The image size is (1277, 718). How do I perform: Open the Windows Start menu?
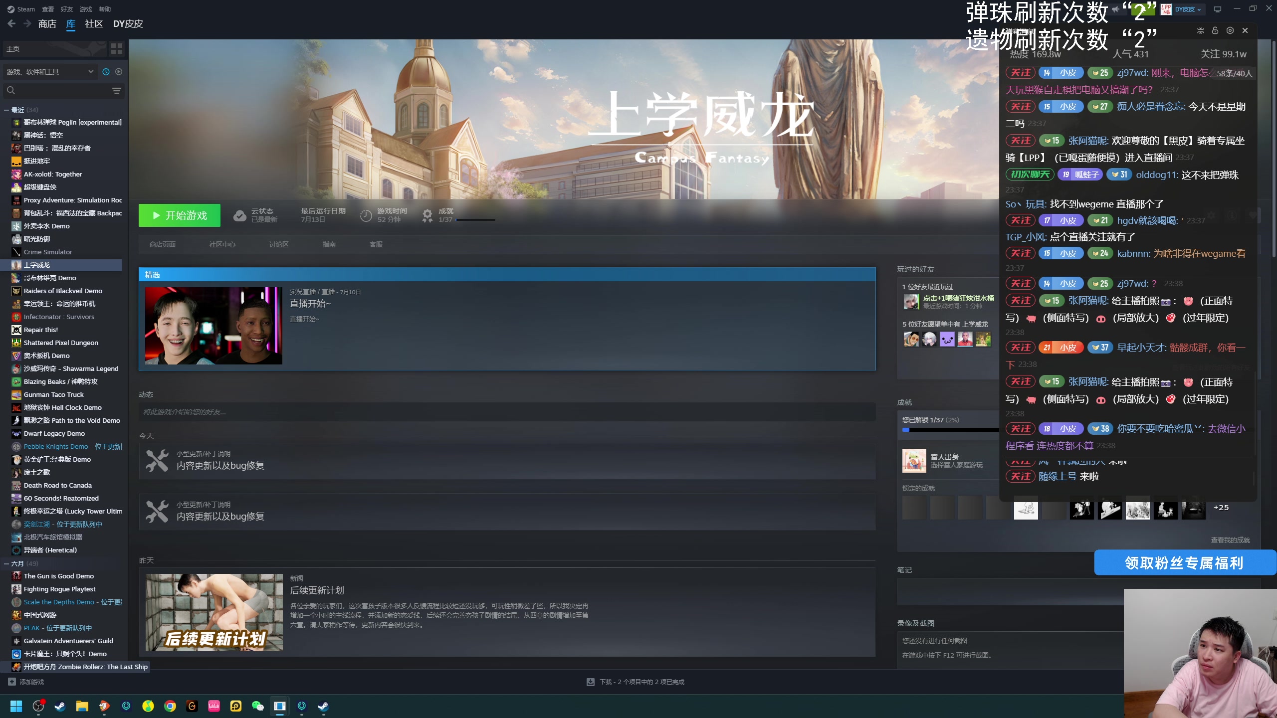point(16,706)
